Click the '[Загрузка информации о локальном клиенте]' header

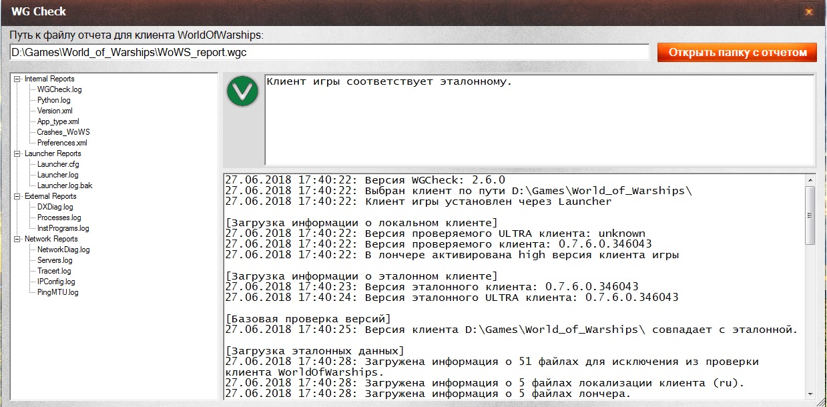pyautogui.click(x=361, y=222)
